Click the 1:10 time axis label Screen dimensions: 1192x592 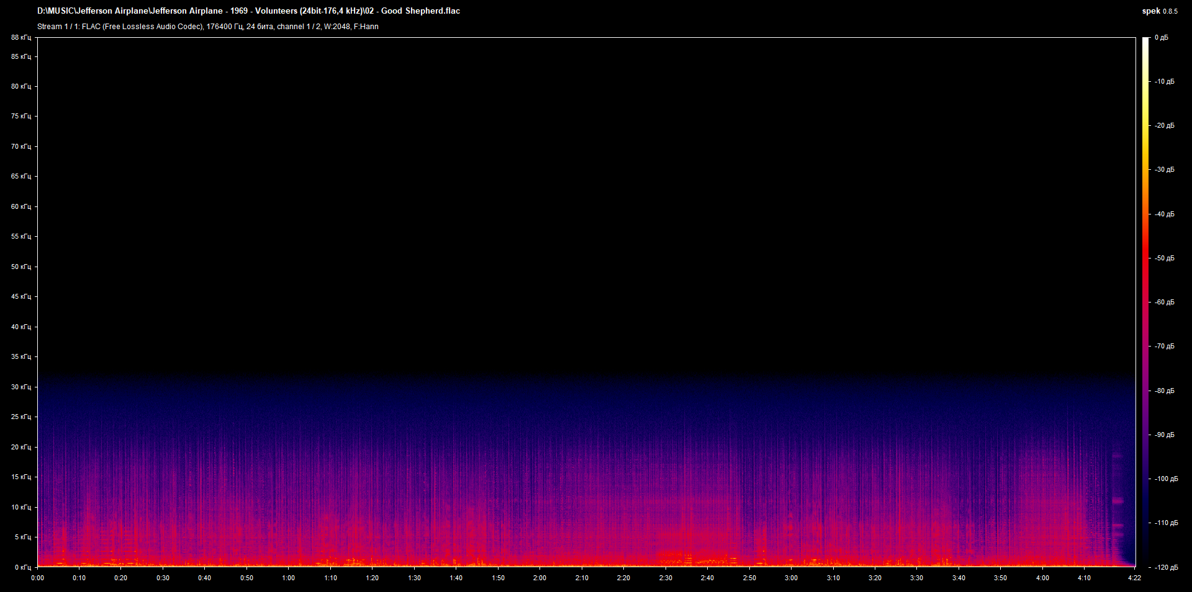pyautogui.click(x=330, y=578)
